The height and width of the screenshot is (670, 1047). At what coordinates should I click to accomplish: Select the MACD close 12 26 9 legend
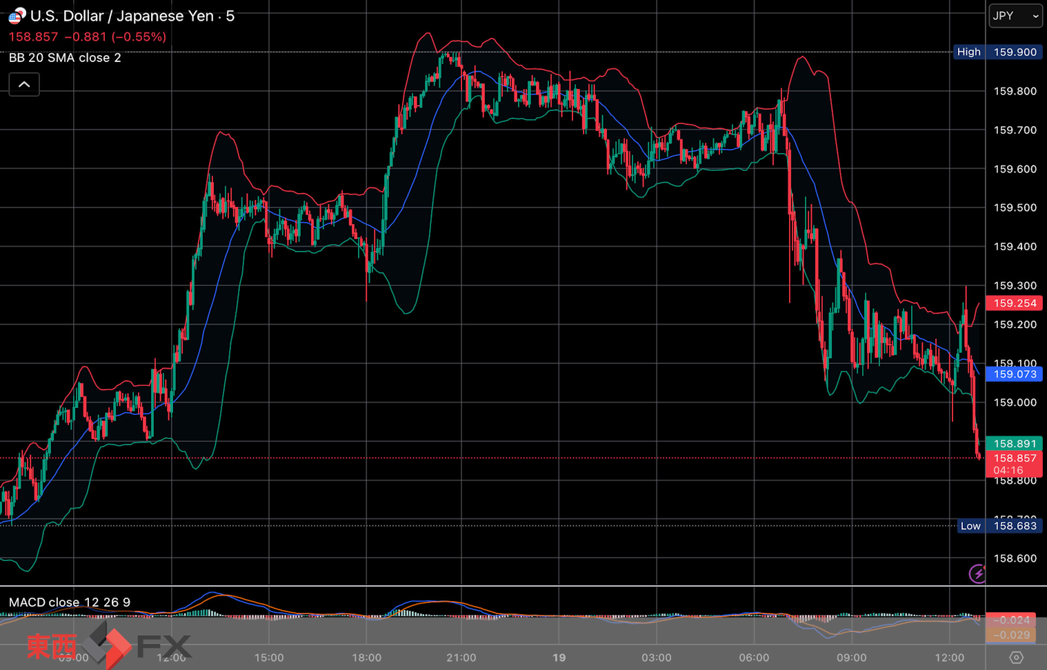69,602
